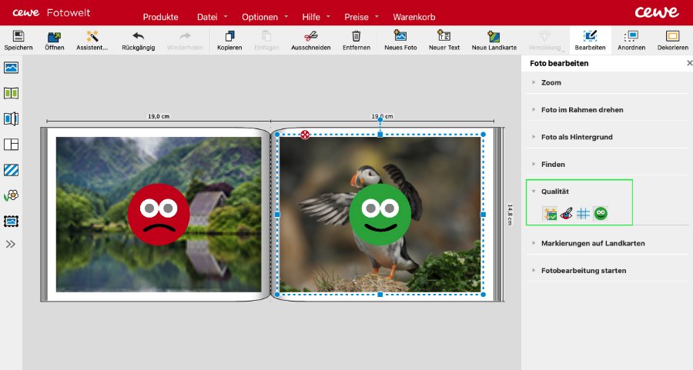This screenshot has width=693, height=370.
Task: Click the Rückgängig undo arrow
Action: [x=139, y=36]
